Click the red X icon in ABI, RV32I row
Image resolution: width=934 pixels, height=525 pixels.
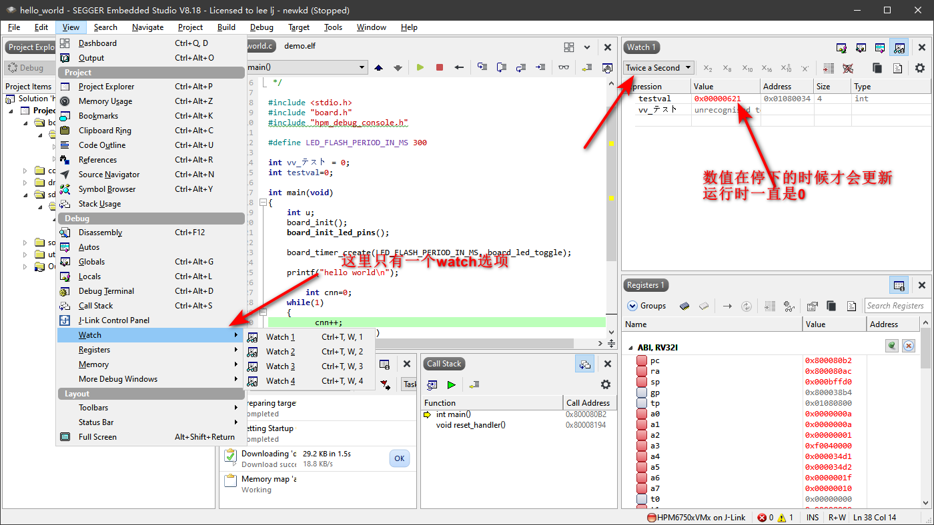[909, 346]
